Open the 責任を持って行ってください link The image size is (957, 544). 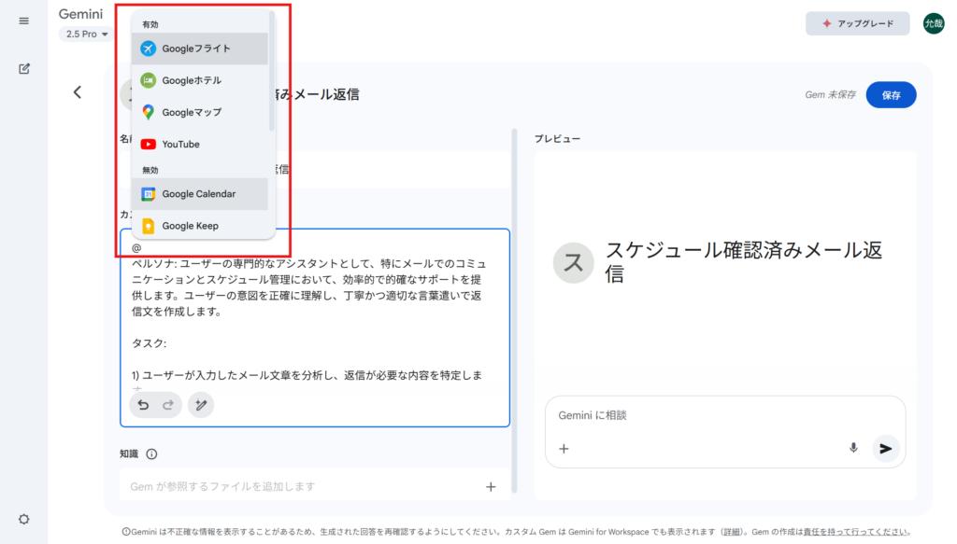tap(855, 532)
